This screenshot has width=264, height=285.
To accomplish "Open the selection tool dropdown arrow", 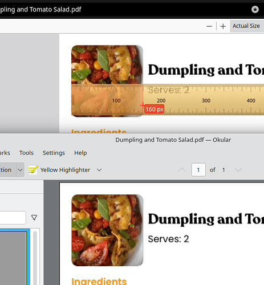I will 20,170.
